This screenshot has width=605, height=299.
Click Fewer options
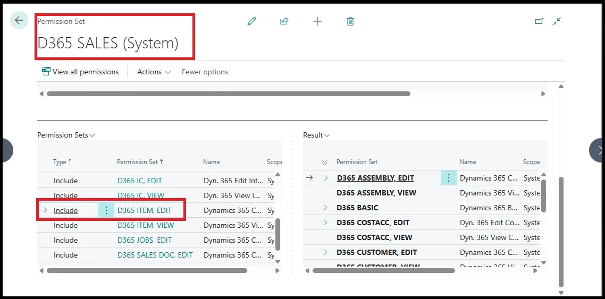[205, 72]
